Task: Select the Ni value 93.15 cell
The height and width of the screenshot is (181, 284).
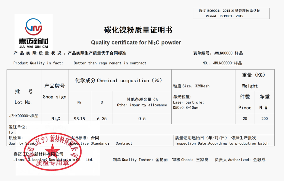Action: (80, 119)
